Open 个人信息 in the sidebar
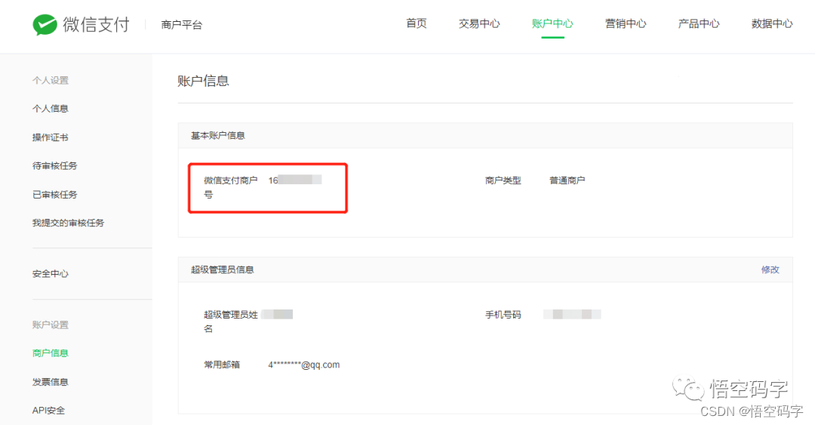The height and width of the screenshot is (425, 815). click(x=51, y=109)
